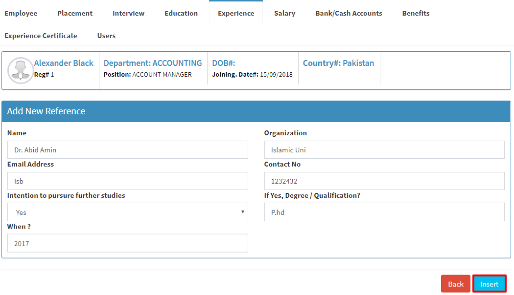Viewport: 514px width, 295px height.
Task: Open the Employee tab
Action: [x=21, y=13]
